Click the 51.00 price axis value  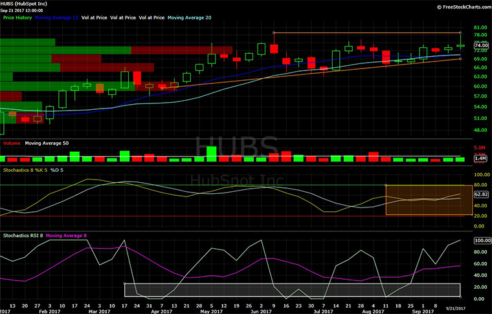tap(480, 118)
